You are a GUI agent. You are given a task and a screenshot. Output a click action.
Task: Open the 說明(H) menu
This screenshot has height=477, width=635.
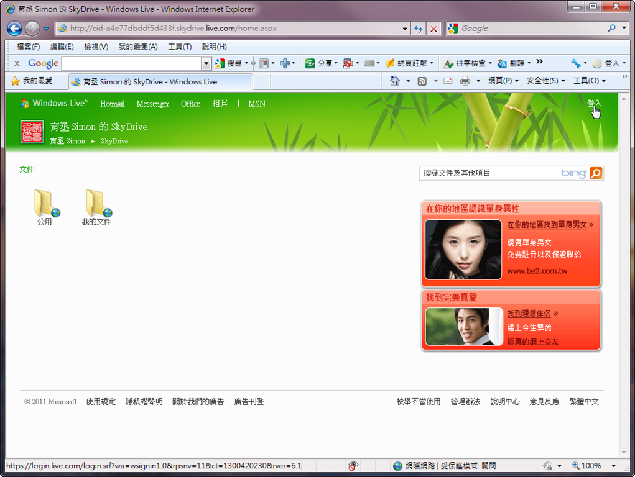[x=214, y=47]
